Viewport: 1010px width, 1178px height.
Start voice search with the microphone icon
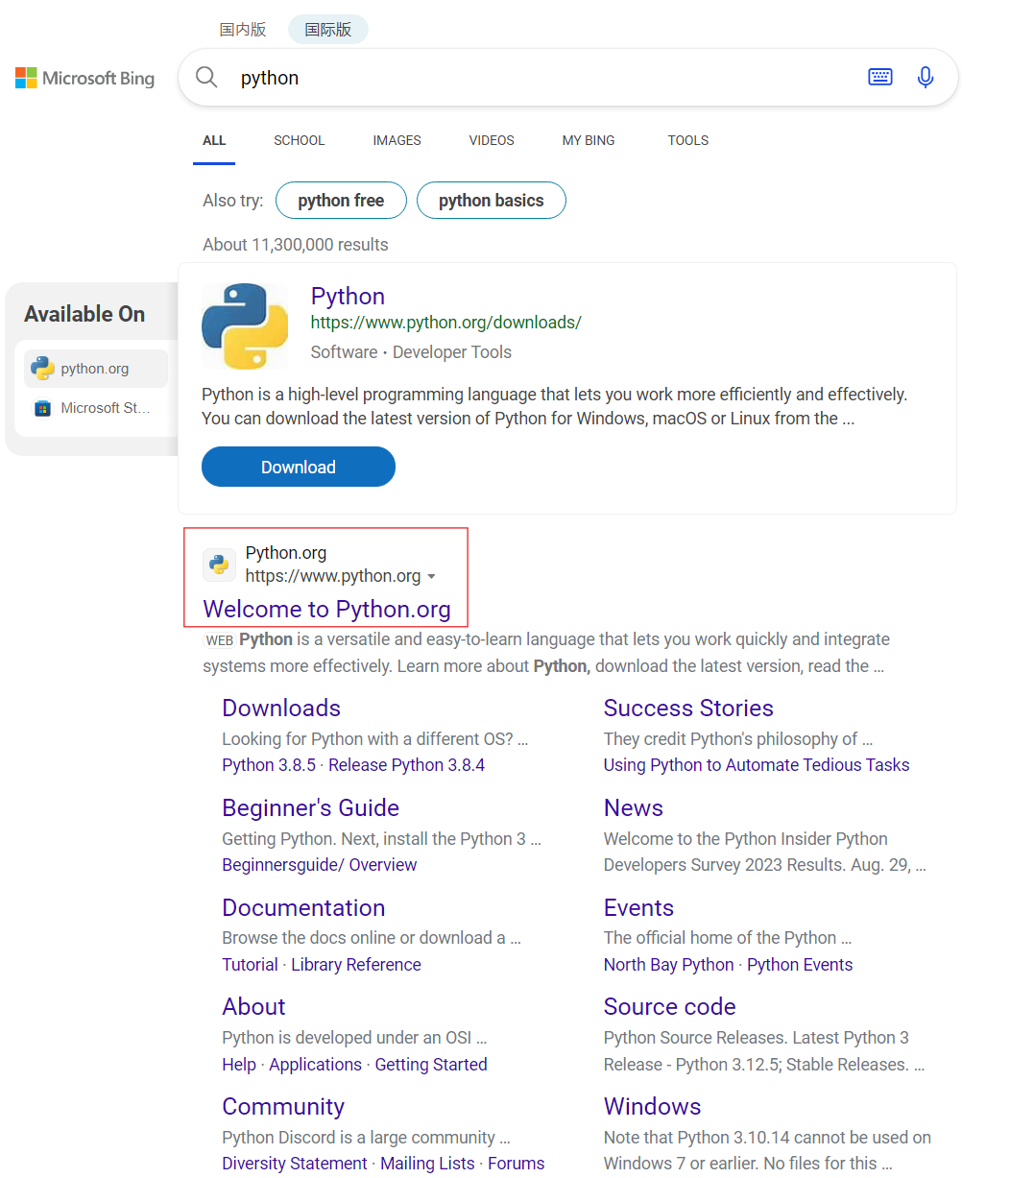point(925,77)
